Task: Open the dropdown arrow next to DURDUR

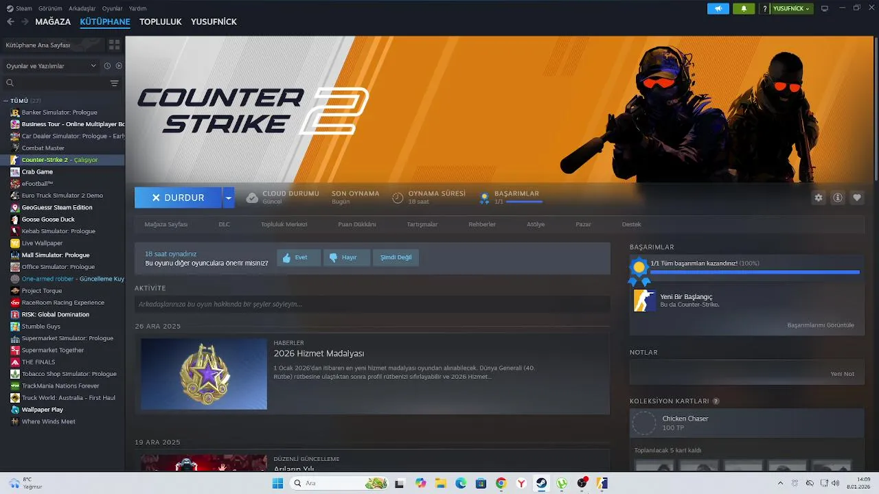Action: (x=229, y=198)
